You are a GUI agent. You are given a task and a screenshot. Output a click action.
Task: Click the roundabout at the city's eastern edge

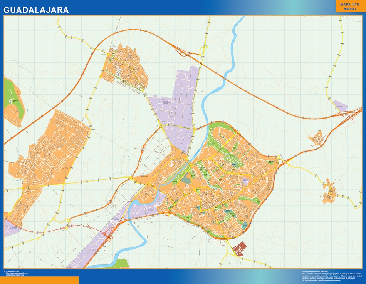click(x=279, y=159)
